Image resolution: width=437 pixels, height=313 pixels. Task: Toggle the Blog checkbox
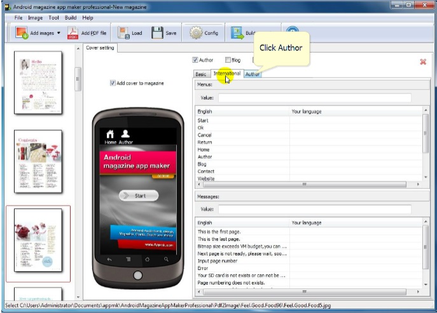[x=228, y=60]
